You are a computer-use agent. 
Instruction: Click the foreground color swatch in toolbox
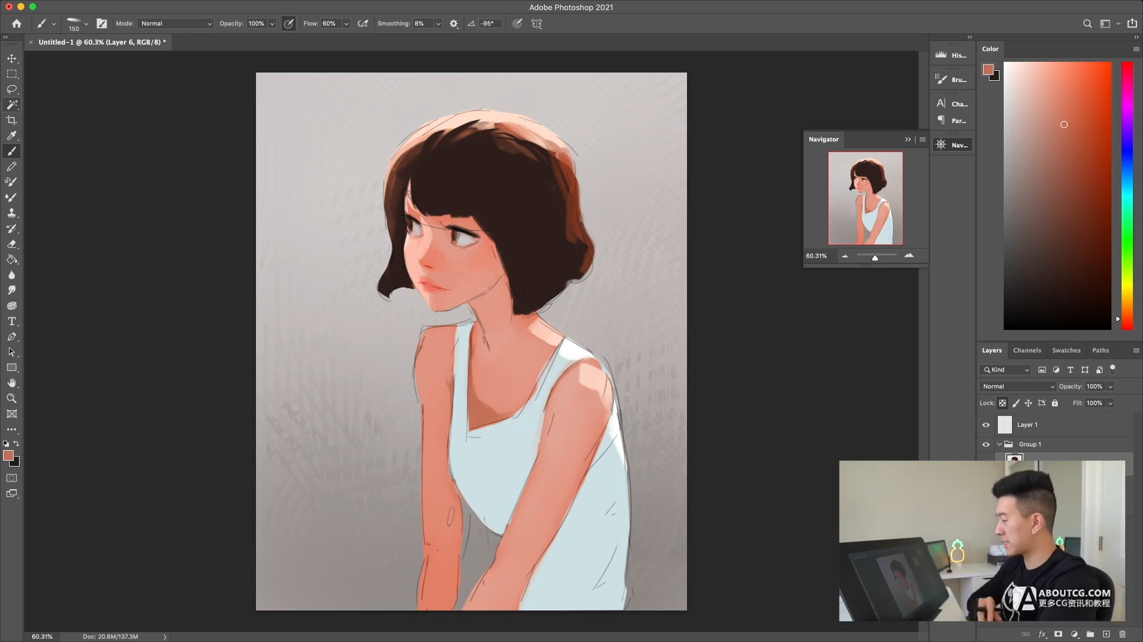(x=8, y=455)
